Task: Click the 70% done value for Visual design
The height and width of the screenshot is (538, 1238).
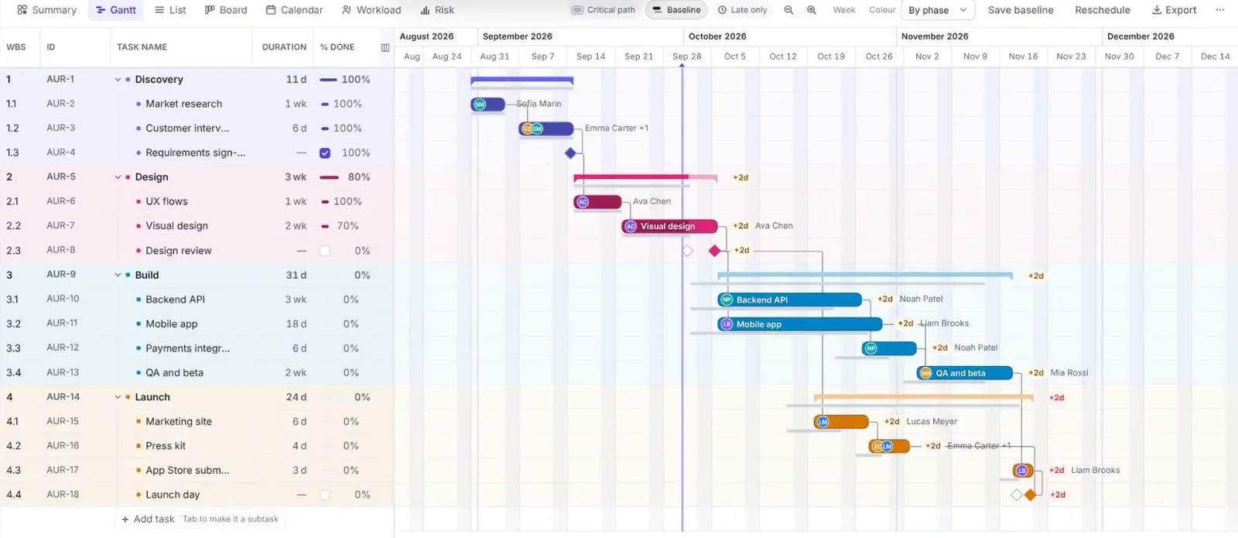Action: tap(347, 226)
